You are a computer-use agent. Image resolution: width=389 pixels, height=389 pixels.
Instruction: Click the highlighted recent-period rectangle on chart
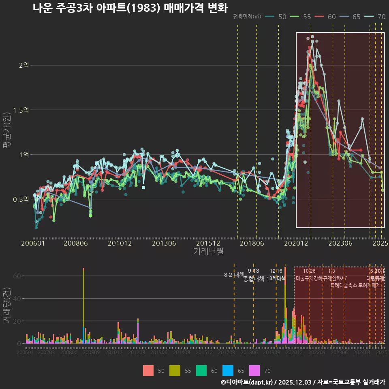point(340,130)
